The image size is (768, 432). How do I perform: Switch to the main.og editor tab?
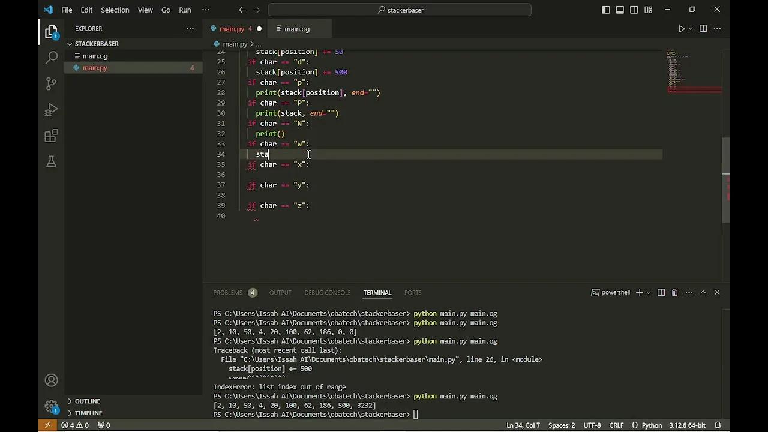pyautogui.click(x=296, y=28)
